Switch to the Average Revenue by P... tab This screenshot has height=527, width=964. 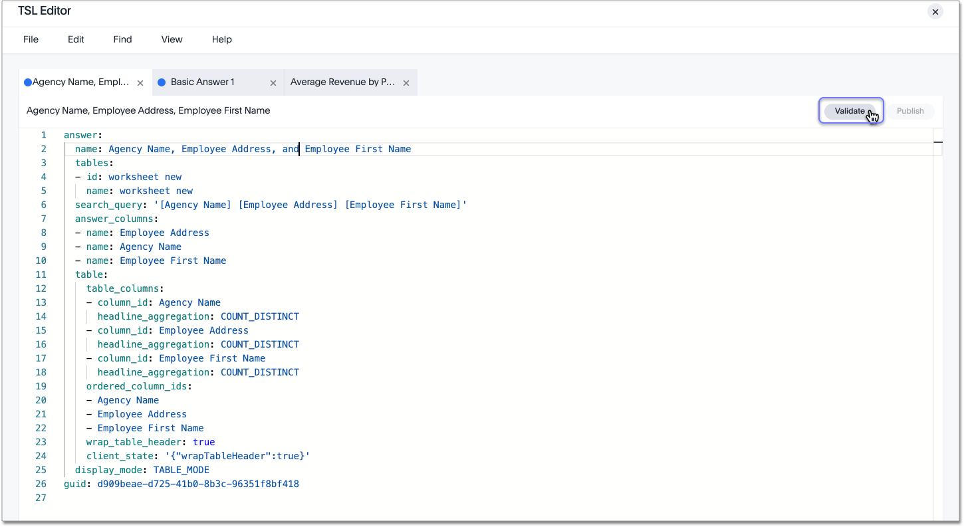(342, 82)
